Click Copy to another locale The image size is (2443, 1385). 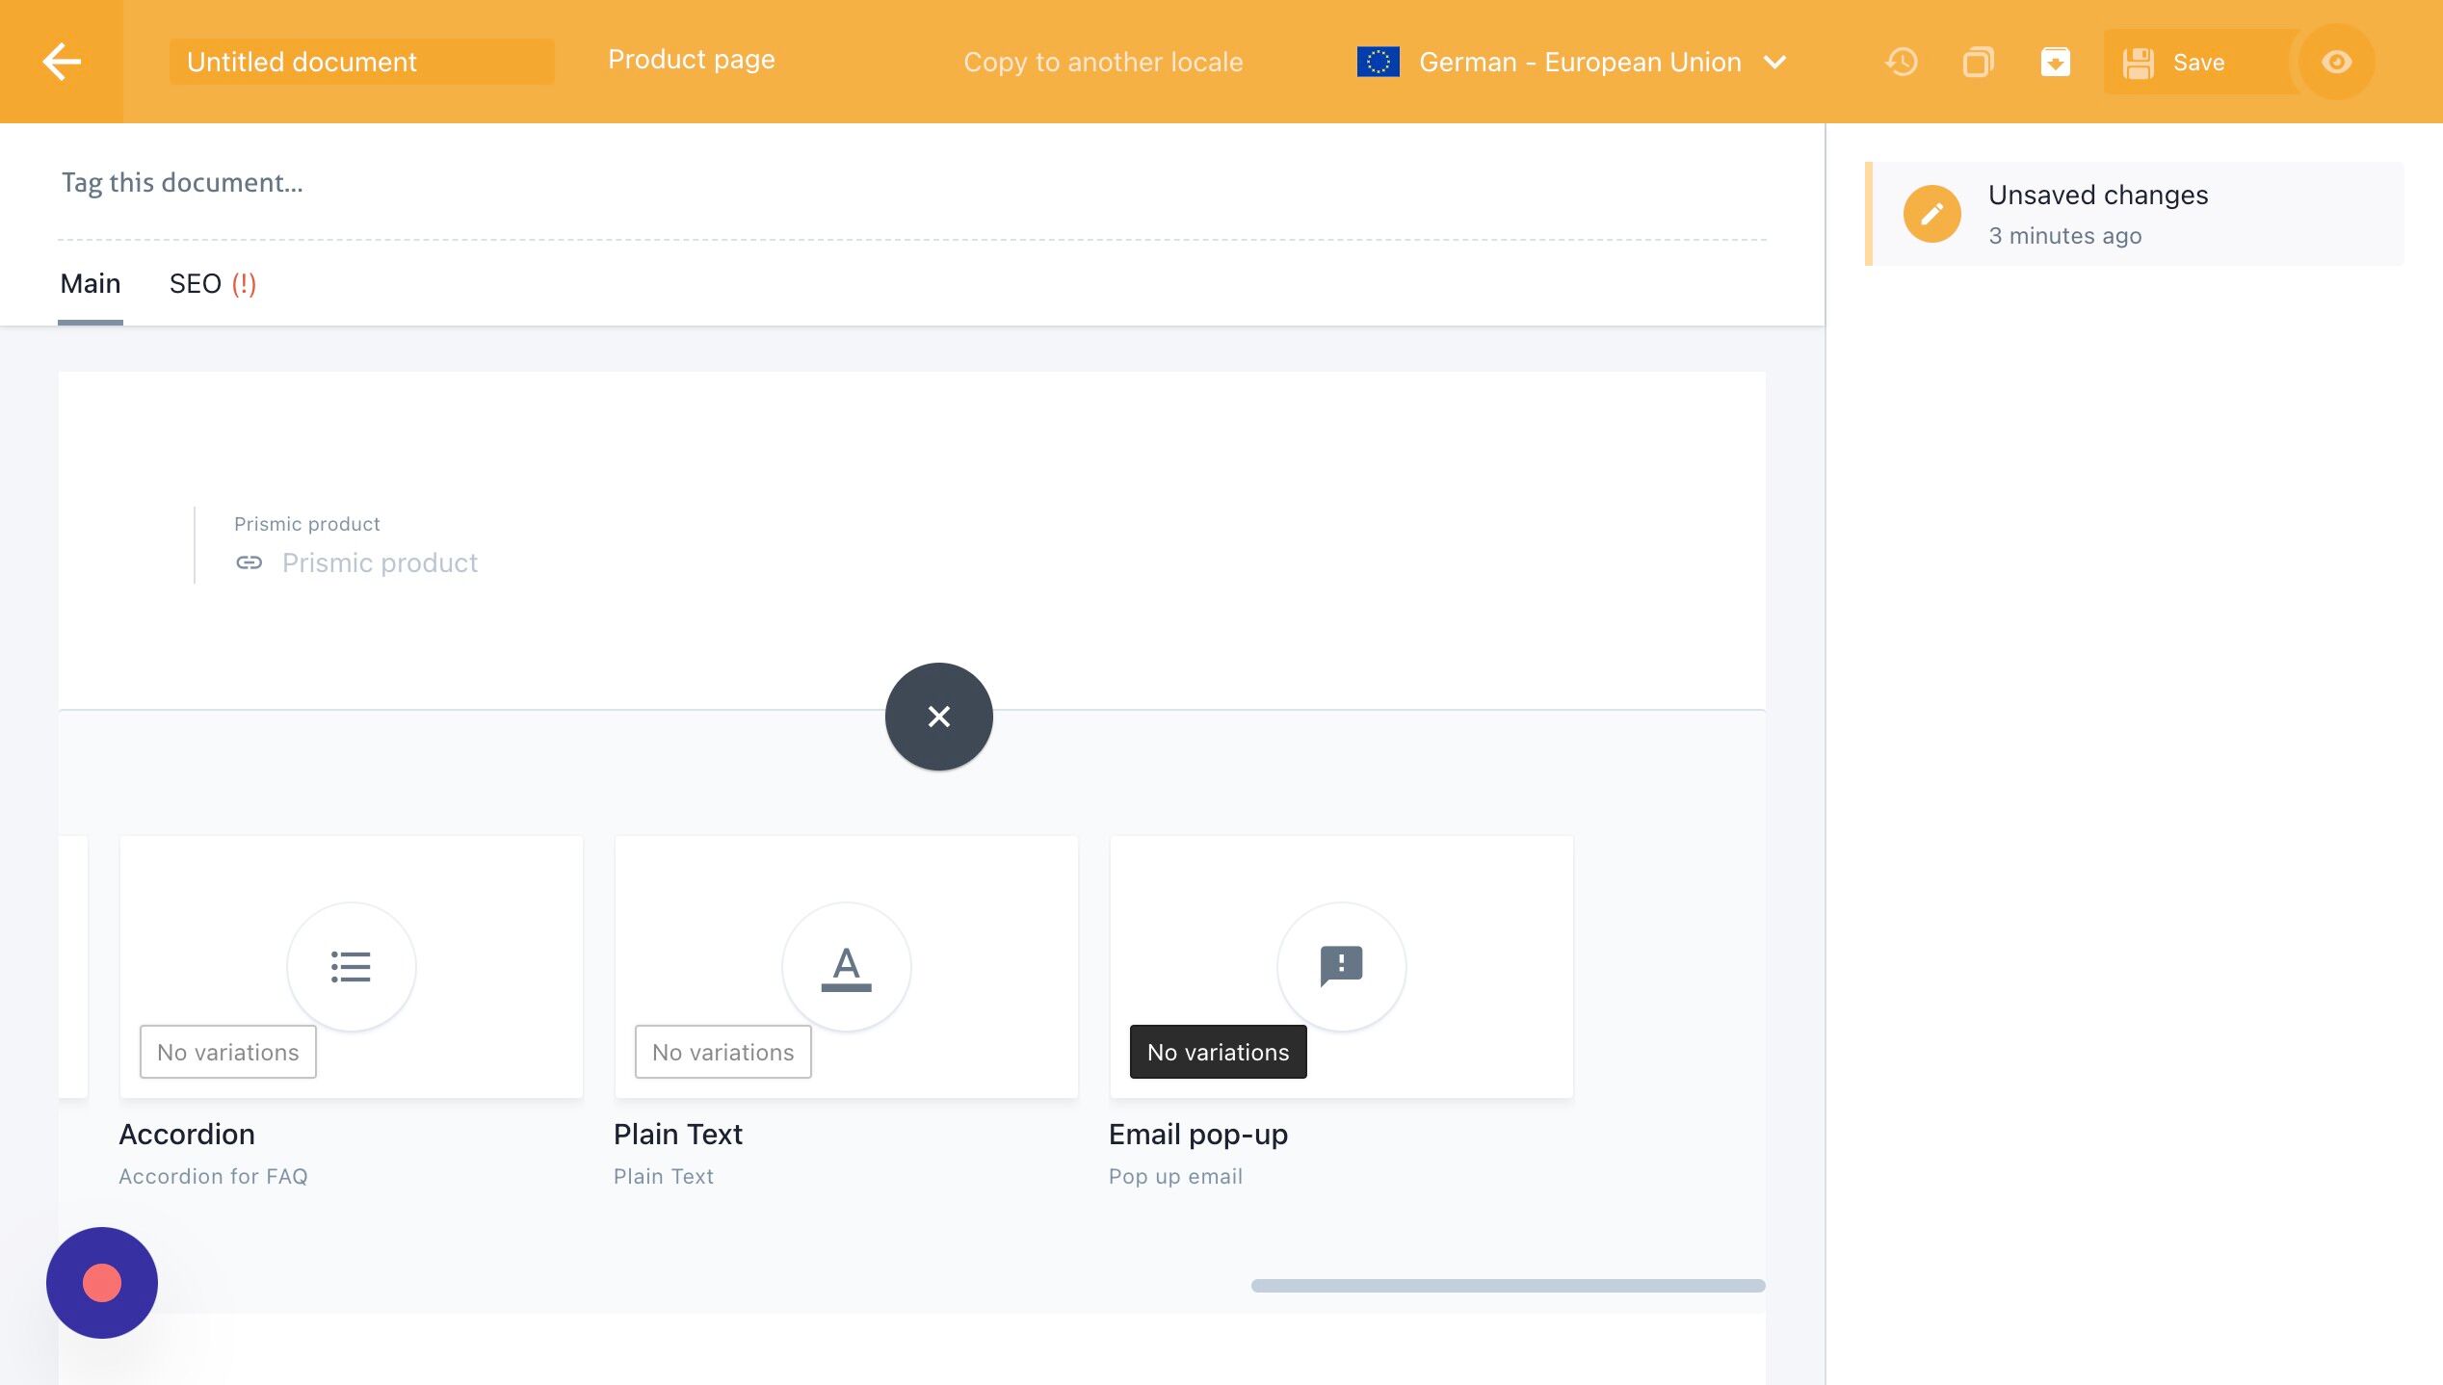(x=1103, y=63)
